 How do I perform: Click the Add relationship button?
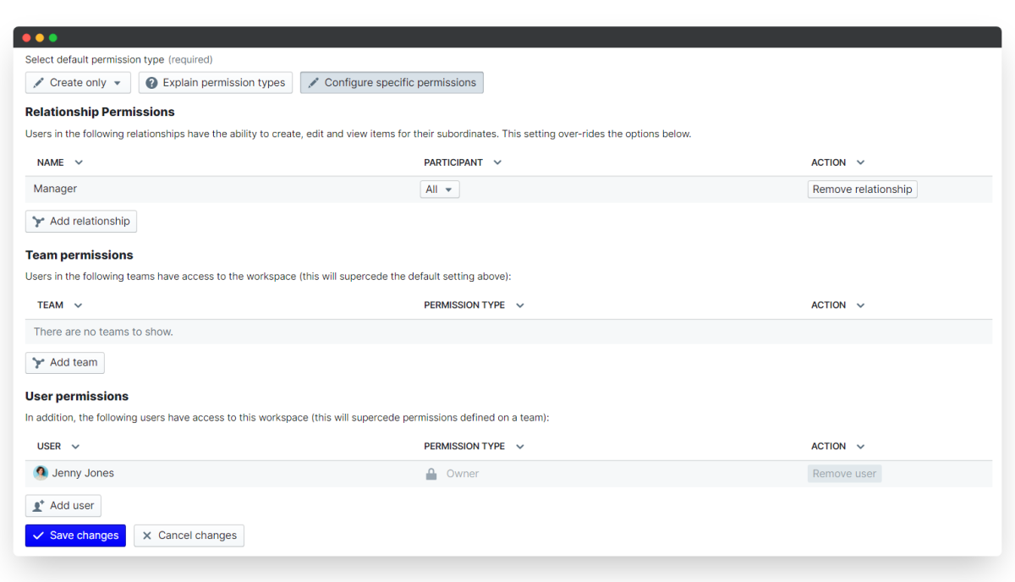tap(81, 222)
